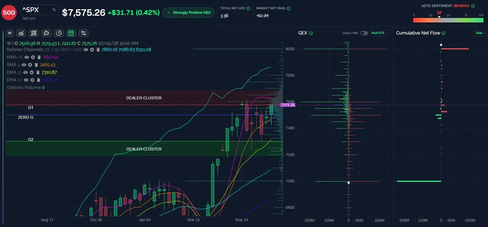Toggle the Gross/Net switch
This screenshot has height=227, width=488.
click(364, 33)
